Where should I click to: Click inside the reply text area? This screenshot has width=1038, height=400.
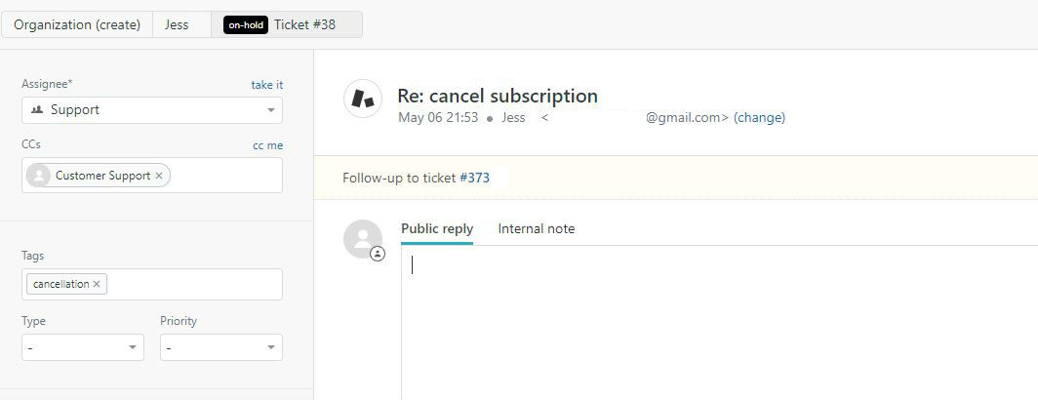(720, 323)
